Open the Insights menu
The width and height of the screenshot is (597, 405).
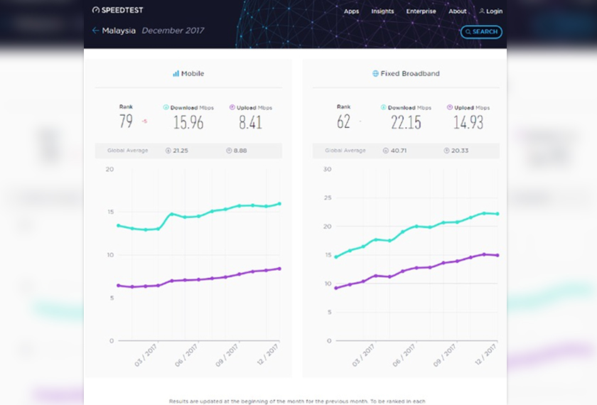382,11
